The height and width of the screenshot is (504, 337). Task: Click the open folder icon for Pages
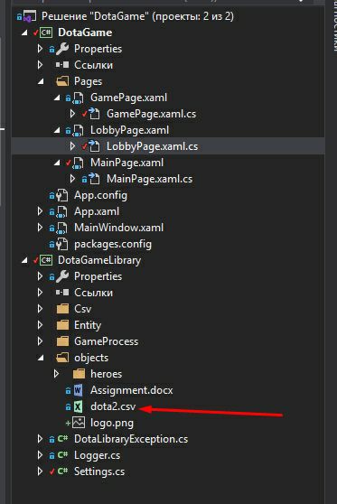coord(62,81)
